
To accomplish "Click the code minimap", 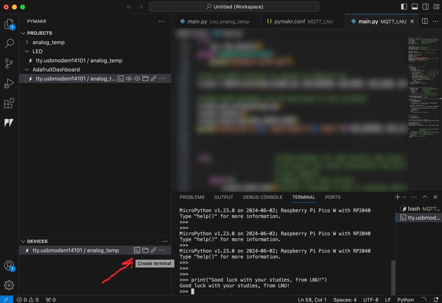I will click(423, 87).
